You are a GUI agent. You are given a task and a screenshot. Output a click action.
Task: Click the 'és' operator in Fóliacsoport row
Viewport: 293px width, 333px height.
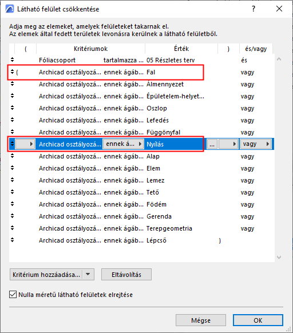[244, 60]
